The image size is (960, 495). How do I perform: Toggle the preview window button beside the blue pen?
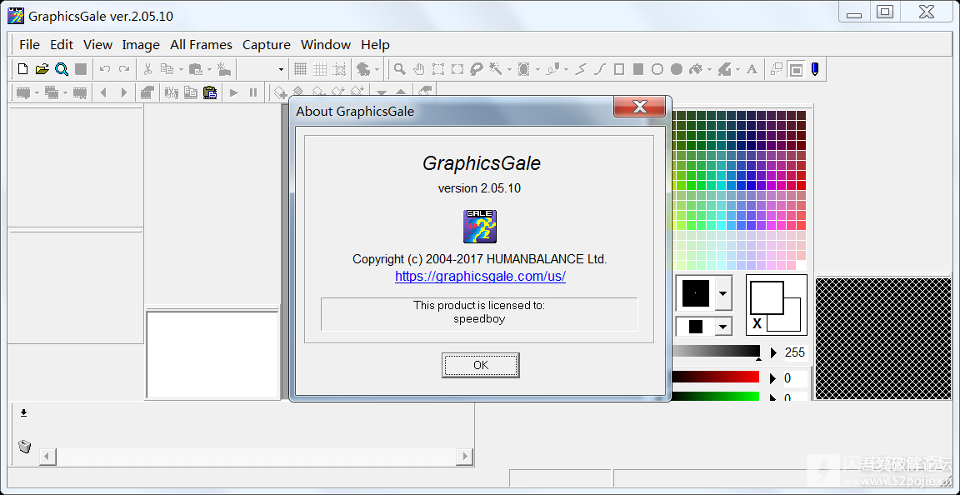[x=796, y=69]
